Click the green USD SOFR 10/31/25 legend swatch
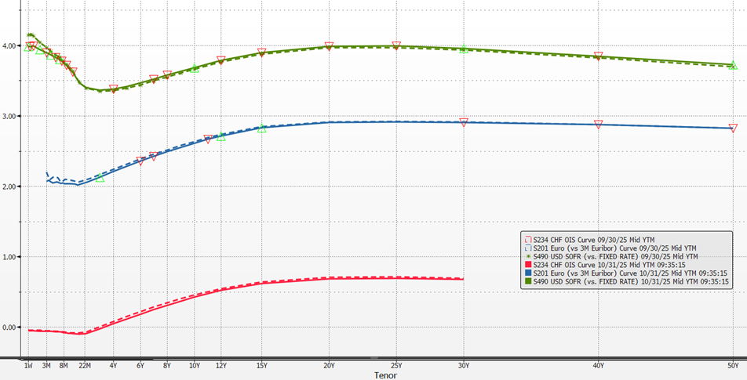The width and height of the screenshot is (747, 380). [x=527, y=281]
